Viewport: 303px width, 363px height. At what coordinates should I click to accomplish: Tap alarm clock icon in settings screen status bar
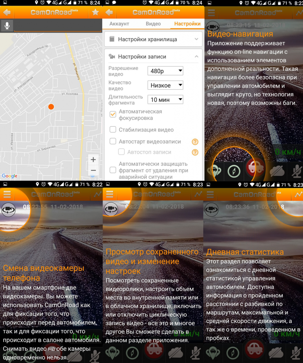tap(144, 3)
